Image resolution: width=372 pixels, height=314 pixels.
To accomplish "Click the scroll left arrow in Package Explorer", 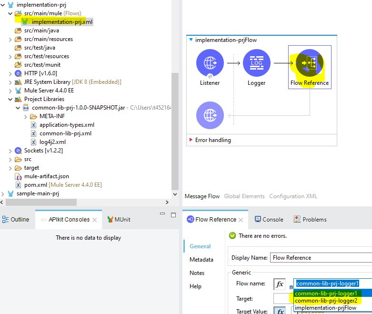I will (x=2, y=202).
